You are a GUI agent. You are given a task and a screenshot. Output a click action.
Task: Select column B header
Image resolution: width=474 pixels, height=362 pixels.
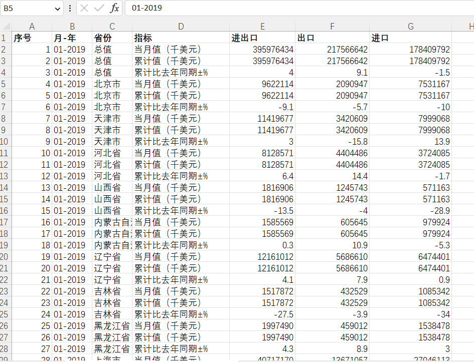coord(72,26)
